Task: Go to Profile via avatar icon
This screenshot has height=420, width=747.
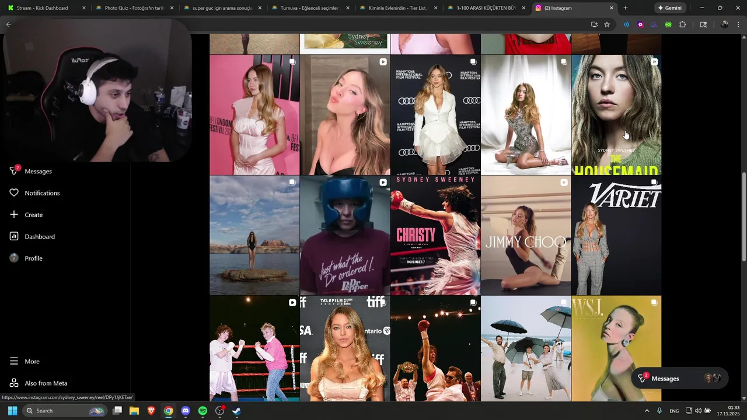Action: point(14,258)
